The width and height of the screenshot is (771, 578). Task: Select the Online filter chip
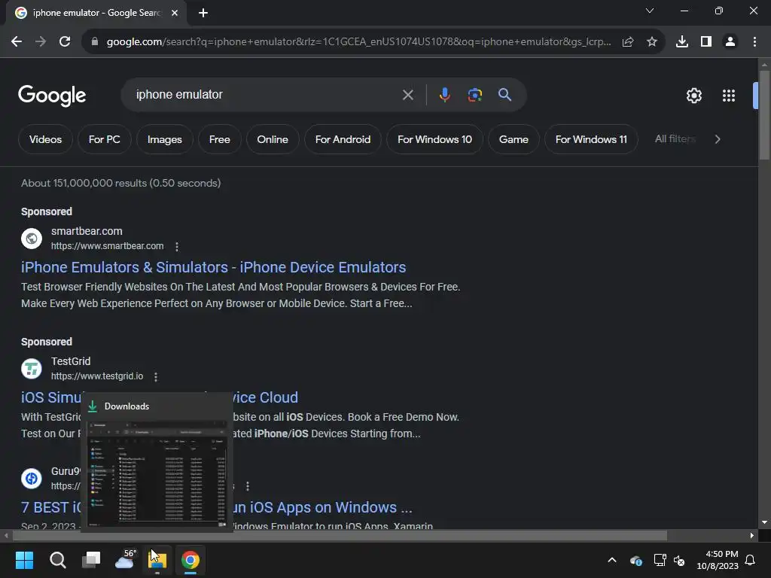click(273, 139)
